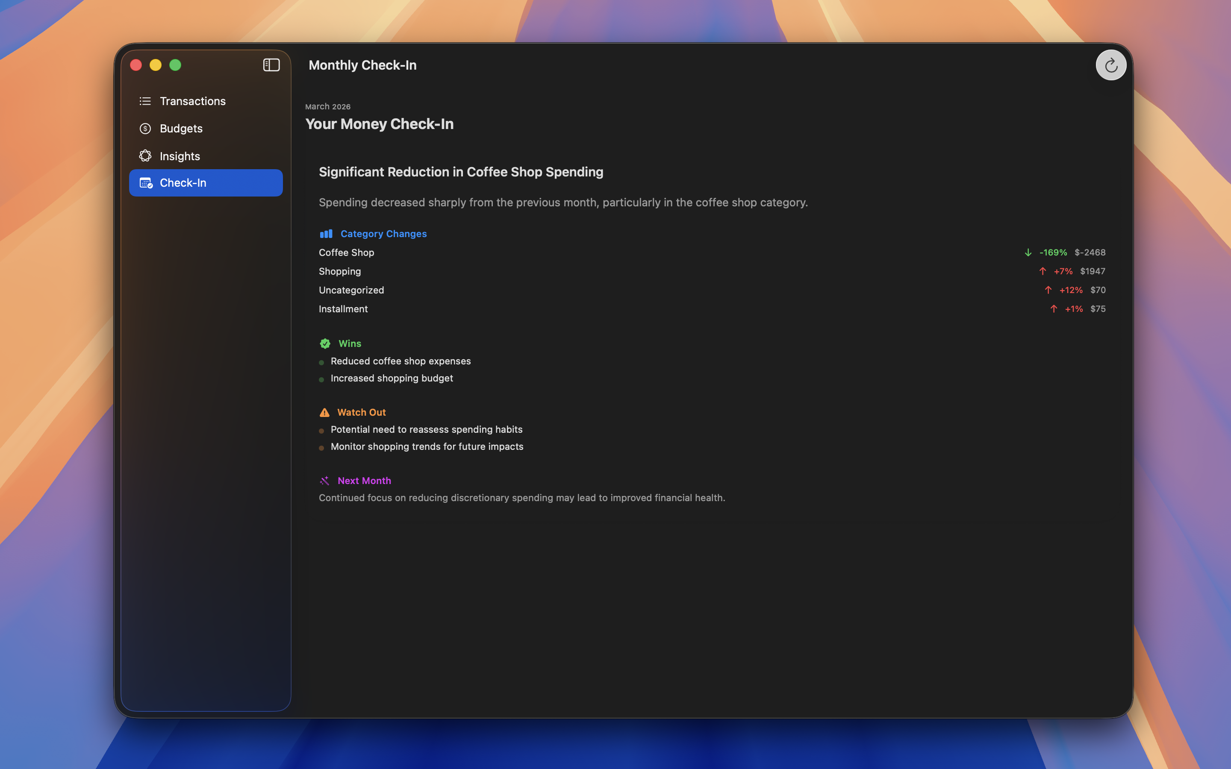The image size is (1231, 769).
Task: Click the 'Continued focus on reducing discretionary spending' text
Action: click(x=522, y=498)
